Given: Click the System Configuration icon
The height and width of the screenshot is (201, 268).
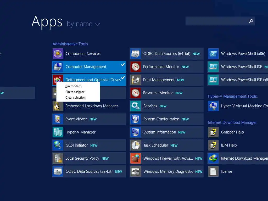Looking at the screenshot, I should coord(136,119).
